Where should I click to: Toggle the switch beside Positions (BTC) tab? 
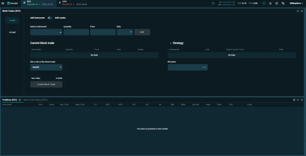20,100
